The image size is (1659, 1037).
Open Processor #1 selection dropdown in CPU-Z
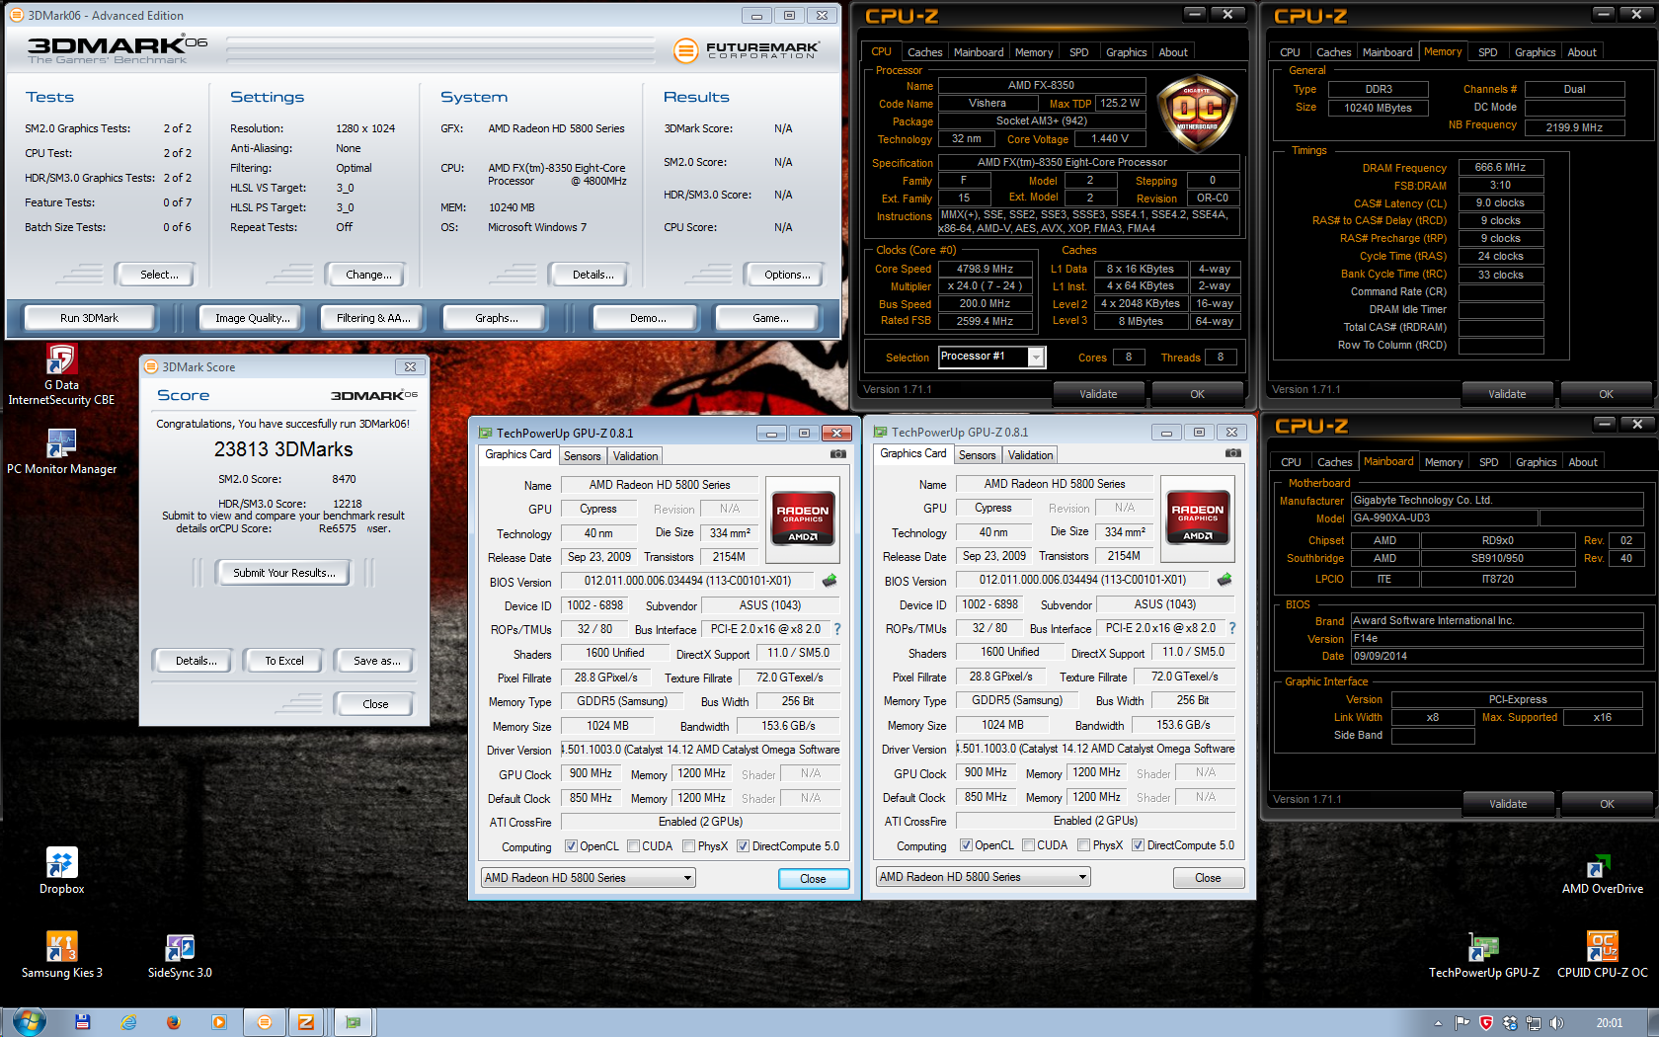[991, 357]
